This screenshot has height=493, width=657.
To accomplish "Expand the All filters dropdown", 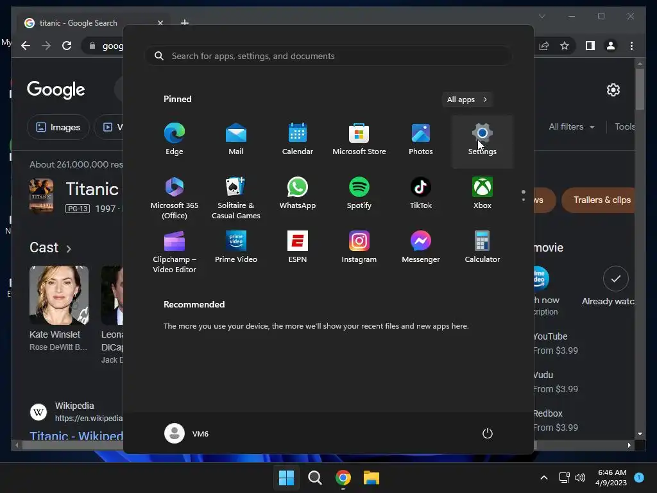I will [x=572, y=126].
